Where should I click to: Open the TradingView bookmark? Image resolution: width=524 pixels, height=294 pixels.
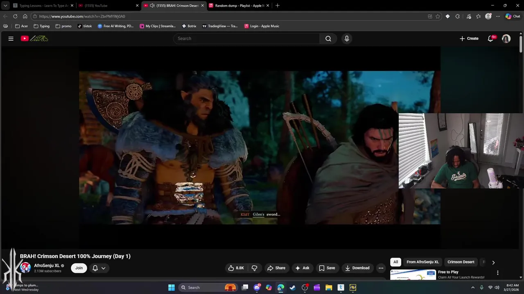click(x=220, y=26)
